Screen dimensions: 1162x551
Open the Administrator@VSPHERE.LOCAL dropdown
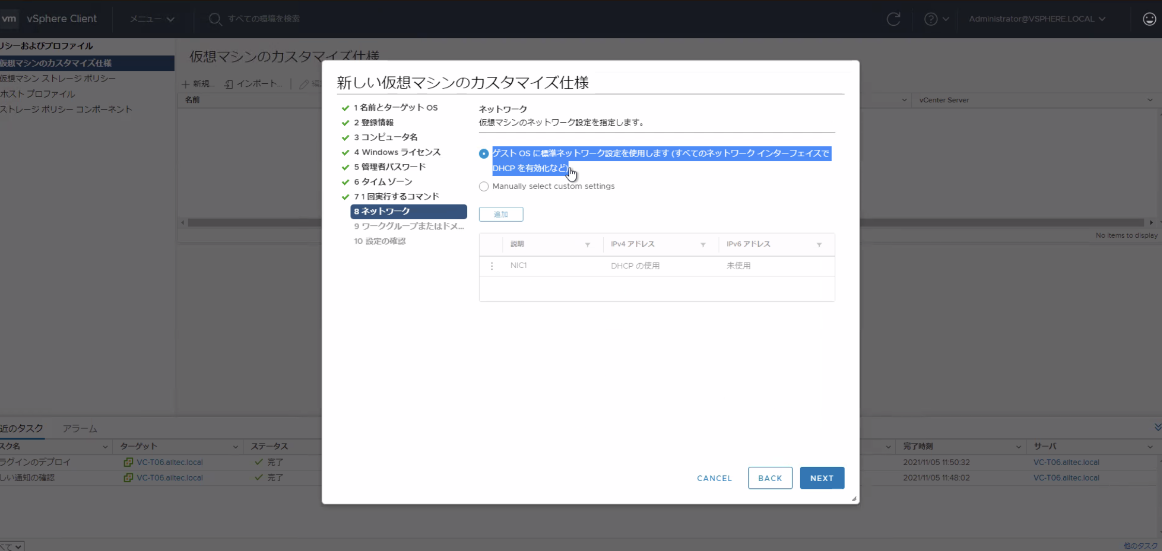click(x=1039, y=19)
